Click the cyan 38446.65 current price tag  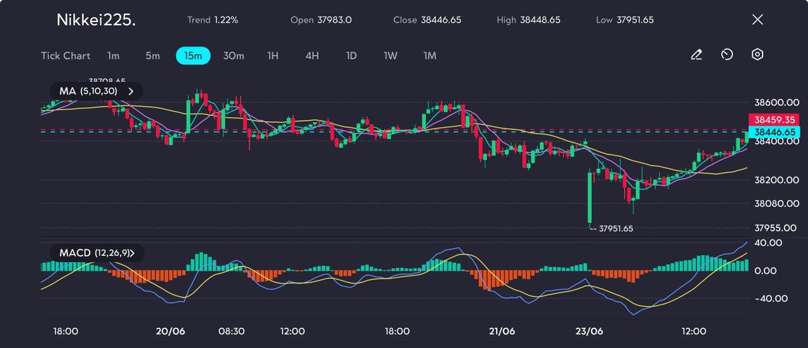773,132
